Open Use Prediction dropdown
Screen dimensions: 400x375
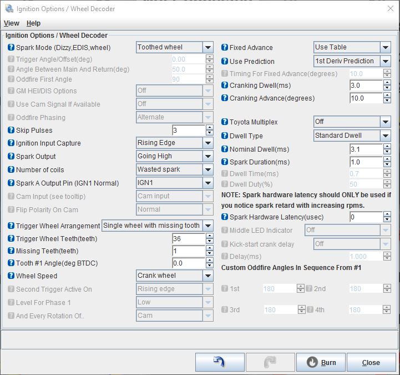[x=352, y=61]
